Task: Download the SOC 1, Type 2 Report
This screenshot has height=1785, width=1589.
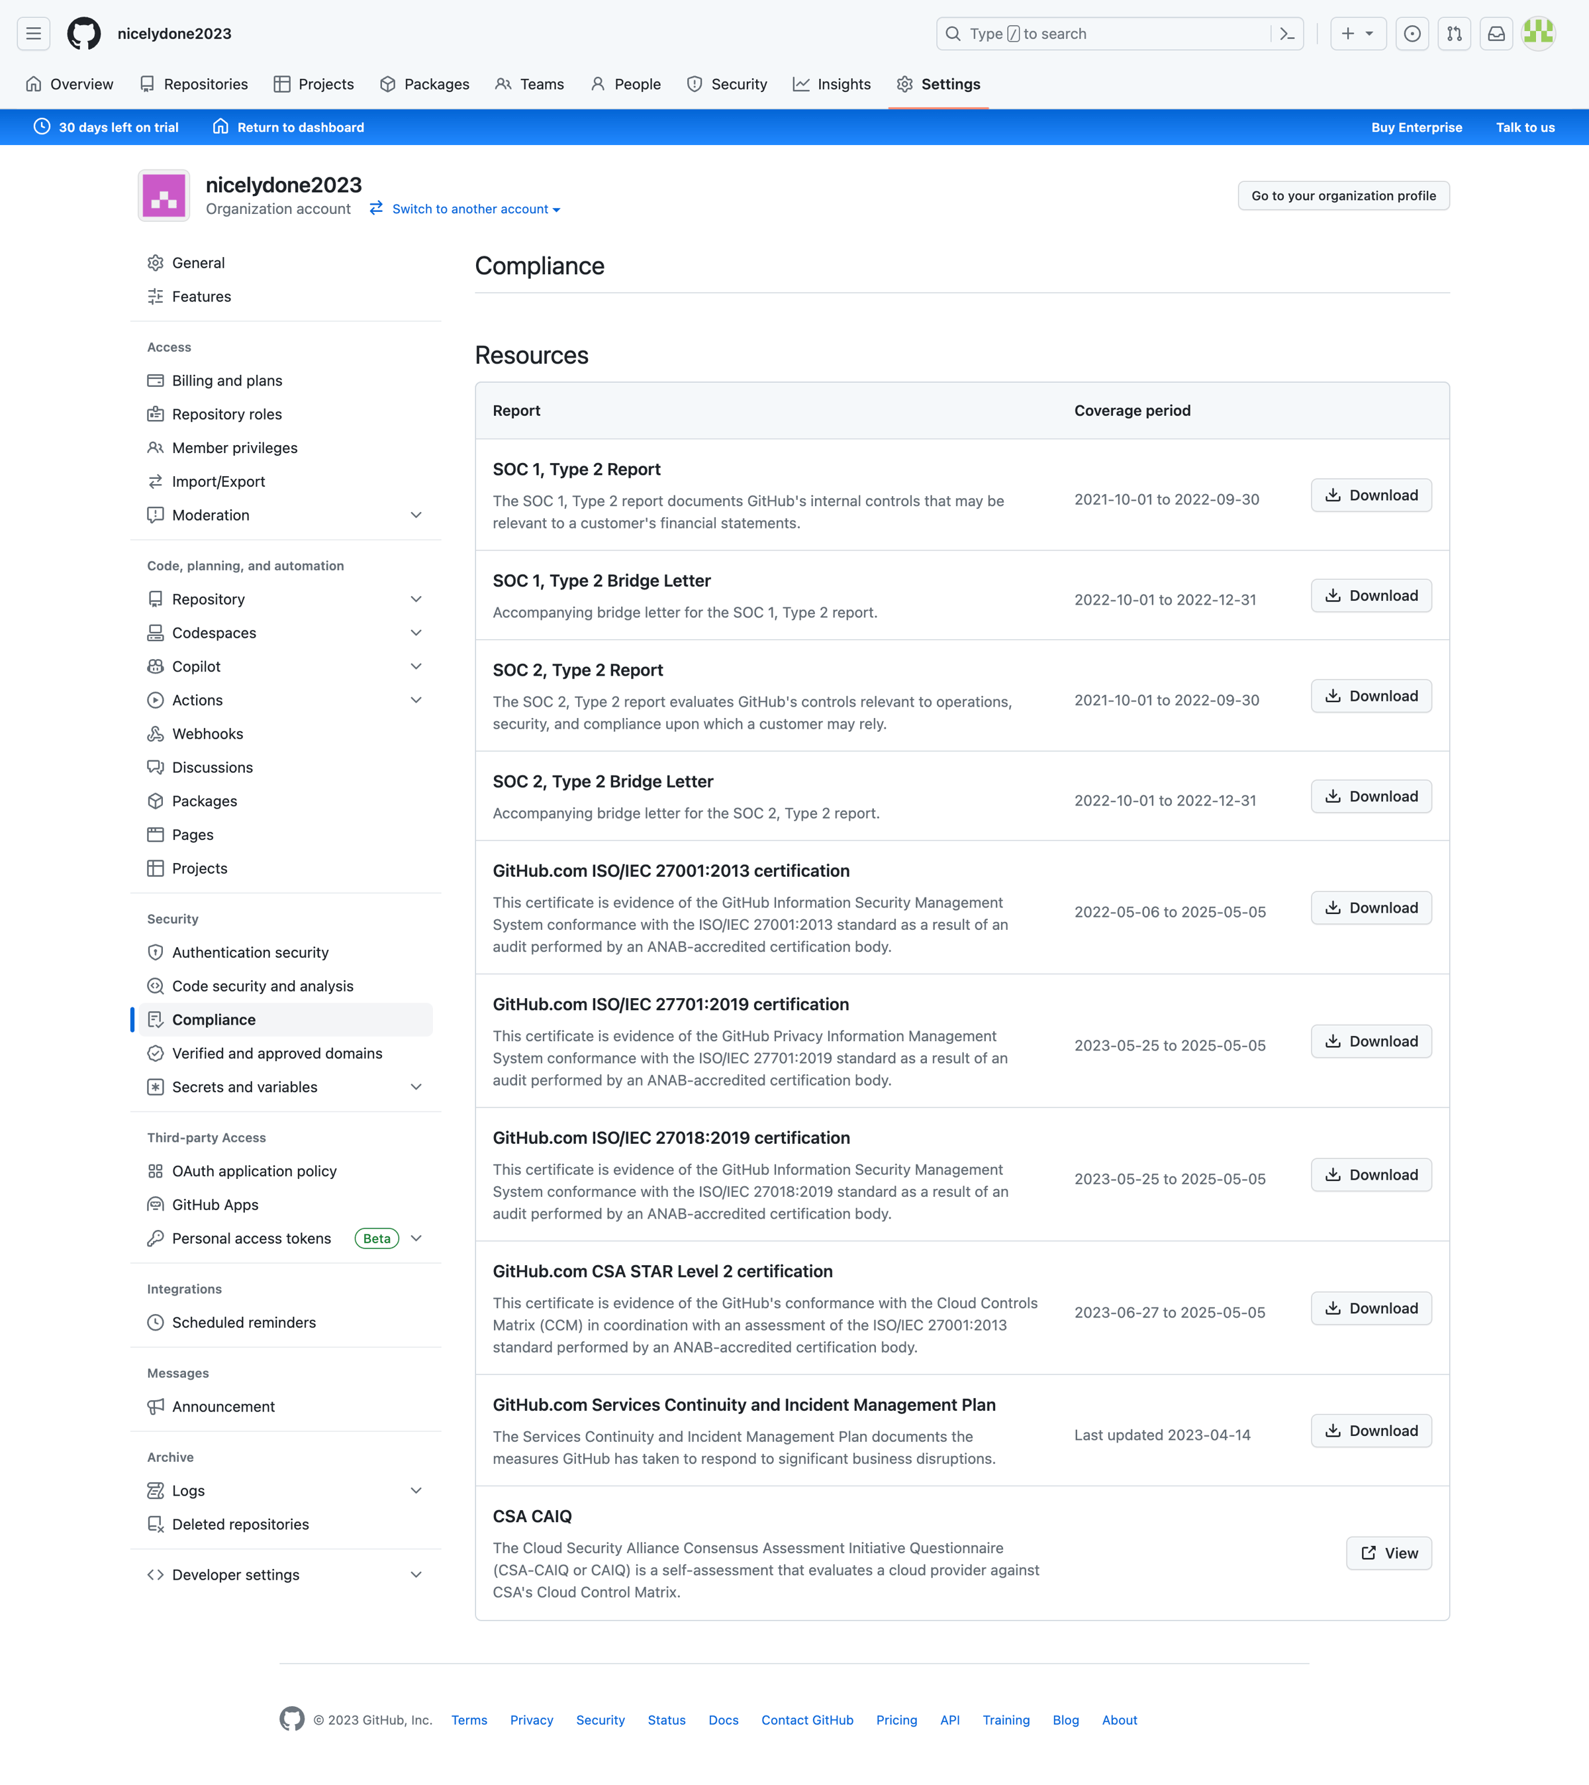Action: [x=1371, y=495]
